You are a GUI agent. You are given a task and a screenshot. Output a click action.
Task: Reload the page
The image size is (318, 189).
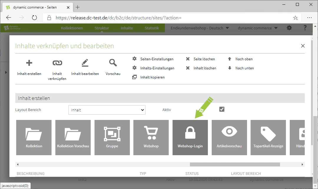coord(34,18)
